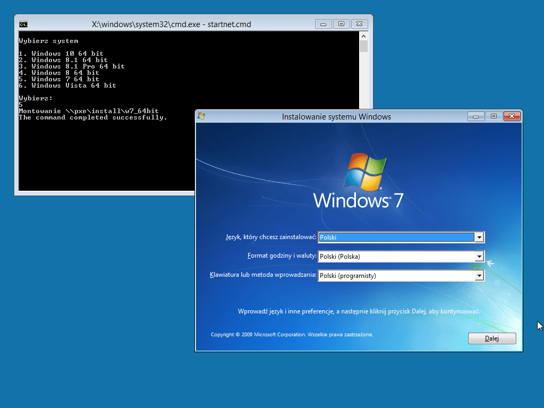Open the installation language dropdown showing Polski

coord(401,237)
